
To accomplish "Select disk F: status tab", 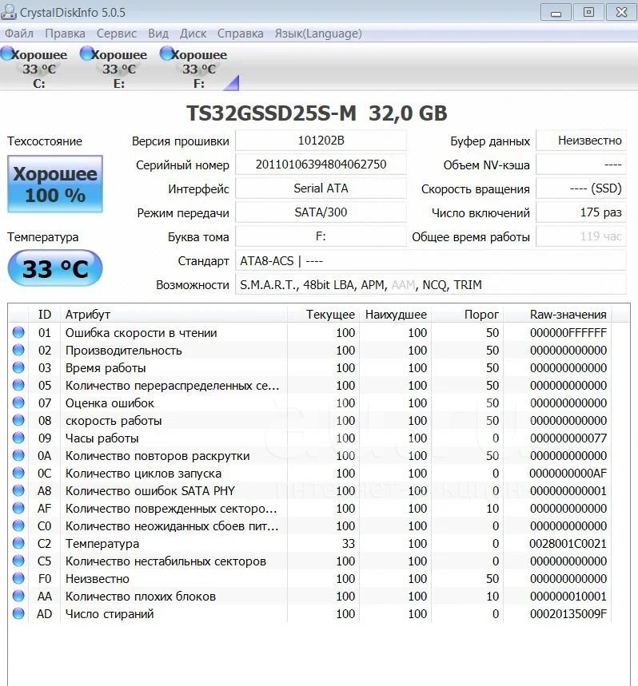I will click(x=195, y=68).
